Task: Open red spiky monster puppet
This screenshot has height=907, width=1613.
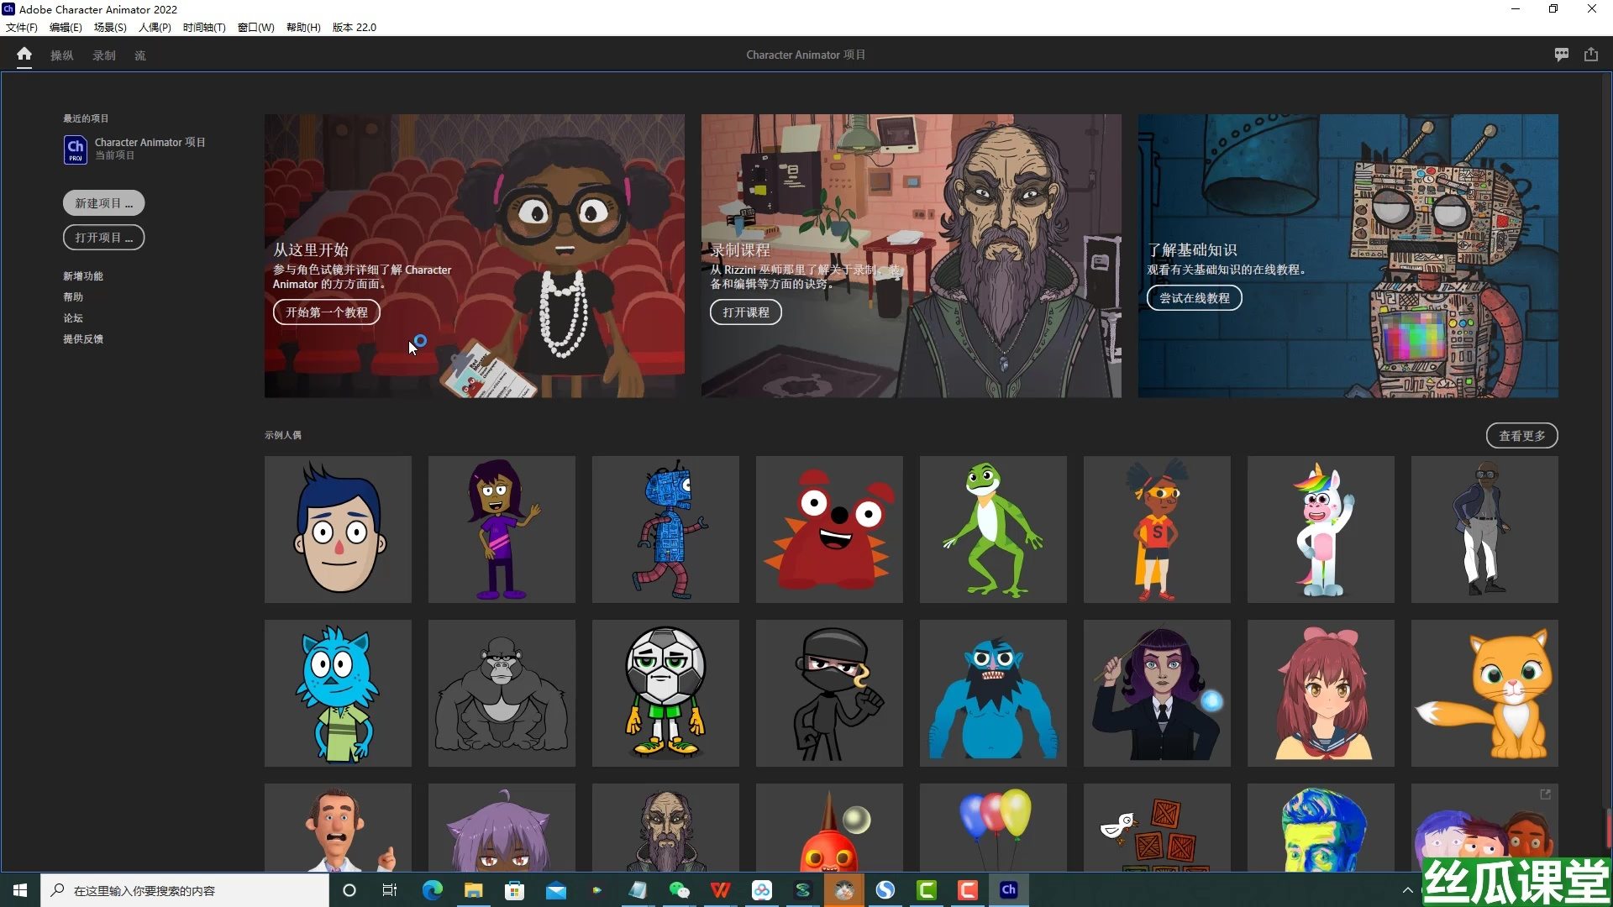Action: point(829,529)
